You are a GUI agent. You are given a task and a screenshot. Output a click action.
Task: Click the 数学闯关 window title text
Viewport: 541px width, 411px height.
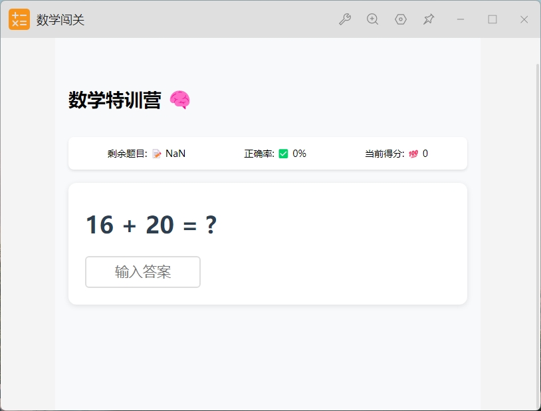[60, 20]
